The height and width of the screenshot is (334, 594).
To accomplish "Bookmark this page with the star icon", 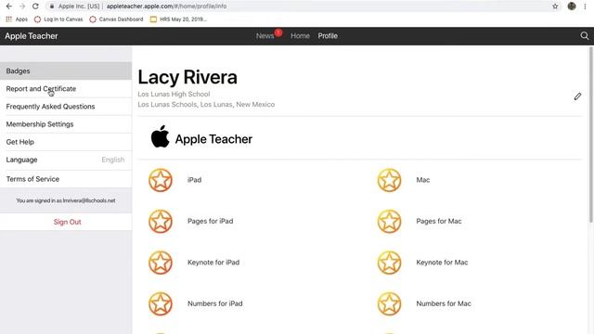I will click(x=555, y=6).
